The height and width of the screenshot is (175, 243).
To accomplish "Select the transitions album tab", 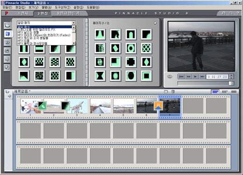I will pyautogui.click(x=7, y=34).
